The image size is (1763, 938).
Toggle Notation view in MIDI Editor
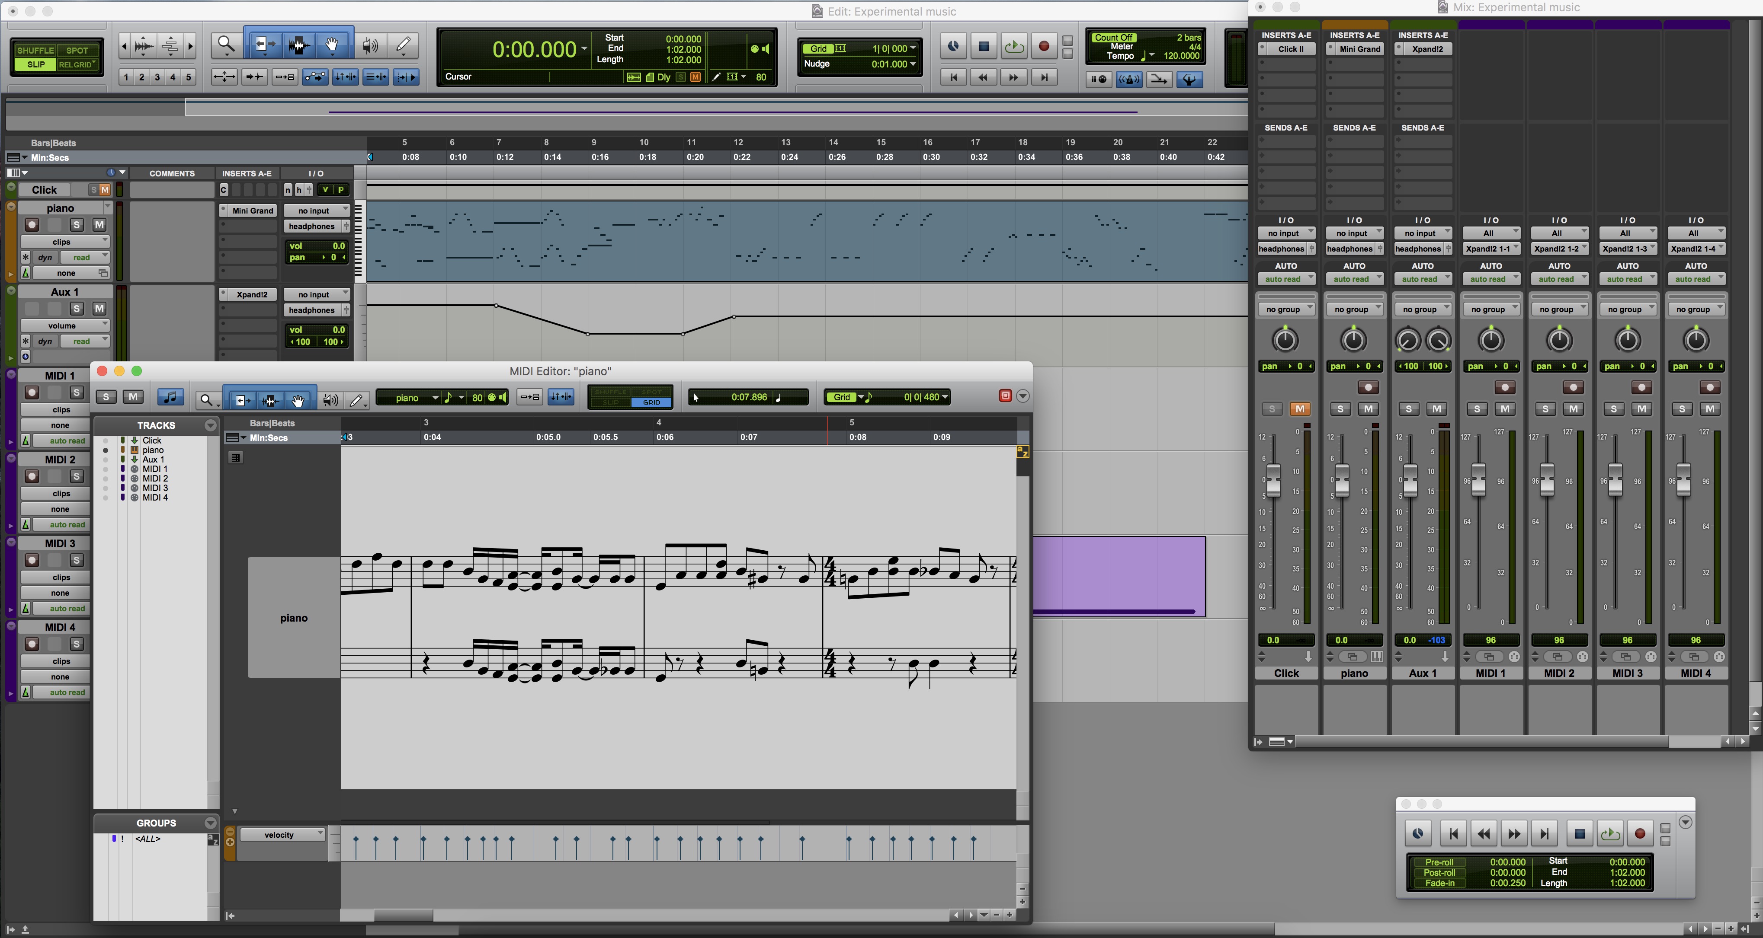click(x=170, y=397)
